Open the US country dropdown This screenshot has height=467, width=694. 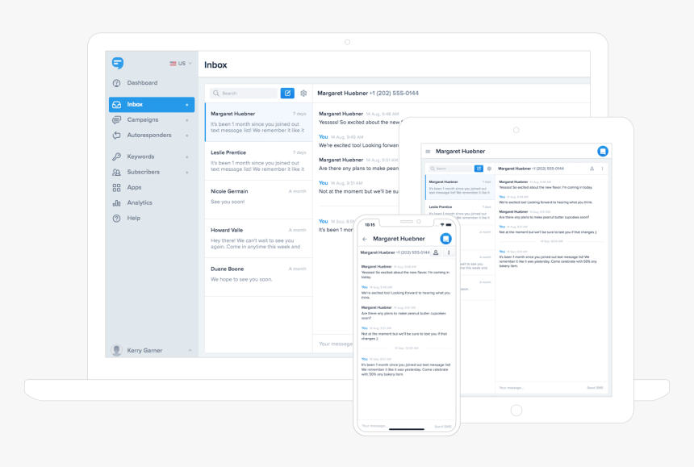(x=181, y=63)
